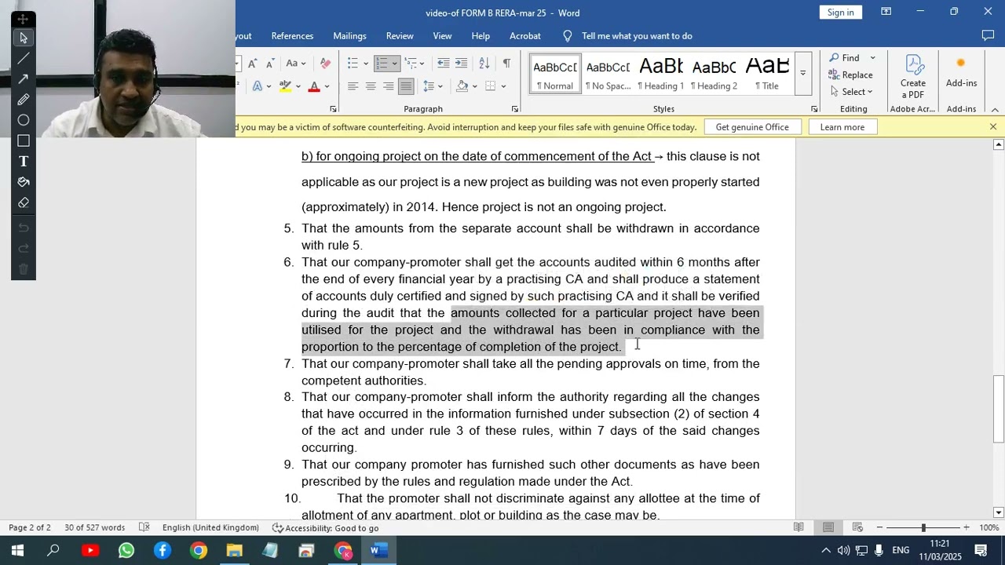Click the Tell me lightbulb icon
The width and height of the screenshot is (1005, 565).
coord(568,36)
